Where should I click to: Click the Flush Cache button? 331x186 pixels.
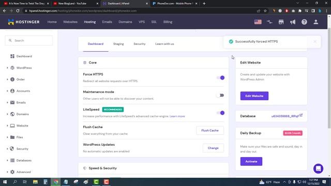(210, 131)
